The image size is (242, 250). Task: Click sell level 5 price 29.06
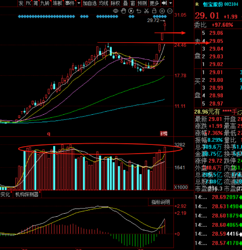point(216,33)
